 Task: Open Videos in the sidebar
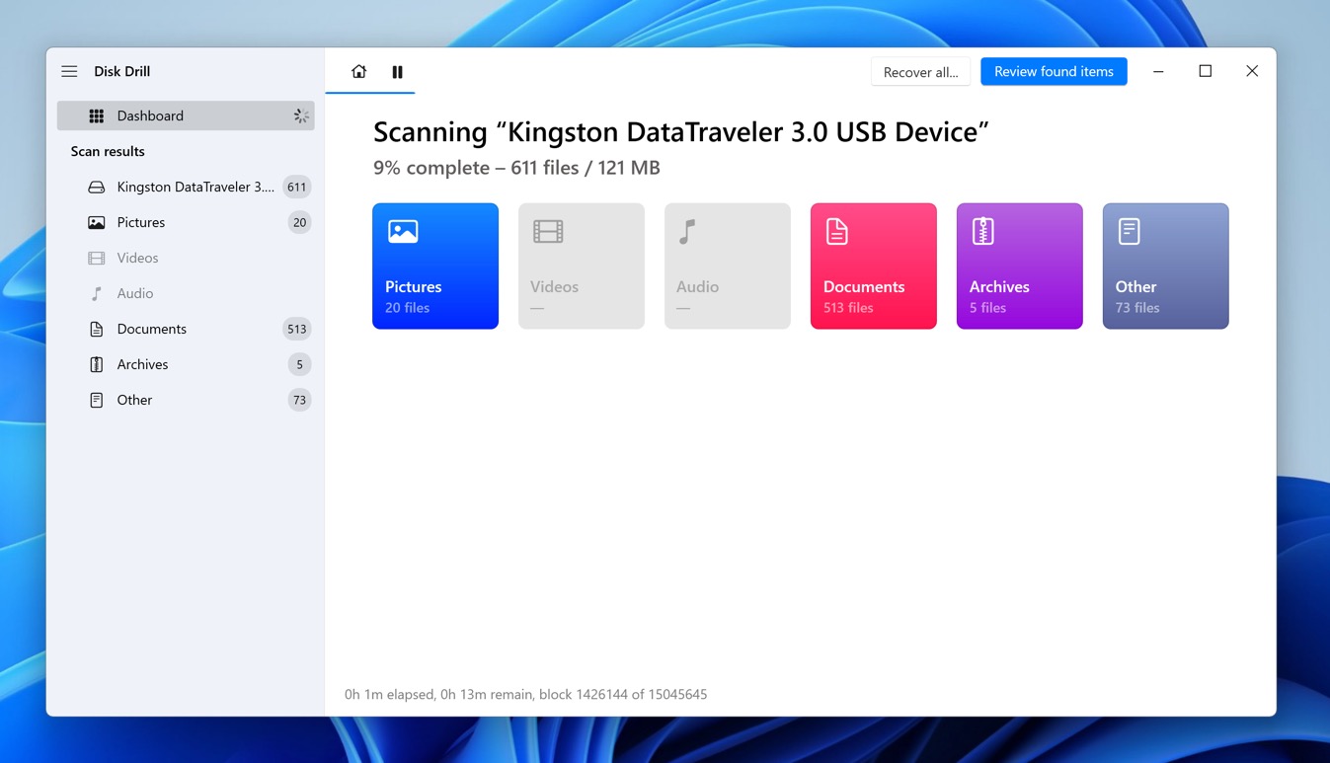point(186,258)
